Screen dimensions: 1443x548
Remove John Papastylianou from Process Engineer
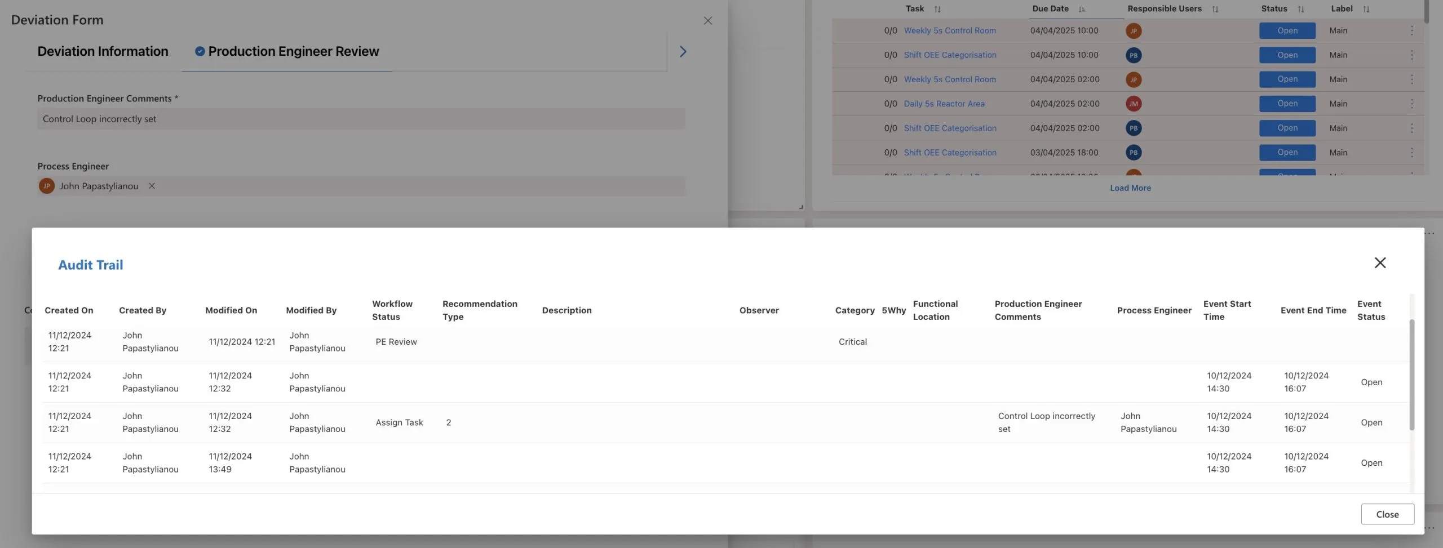[x=152, y=186]
